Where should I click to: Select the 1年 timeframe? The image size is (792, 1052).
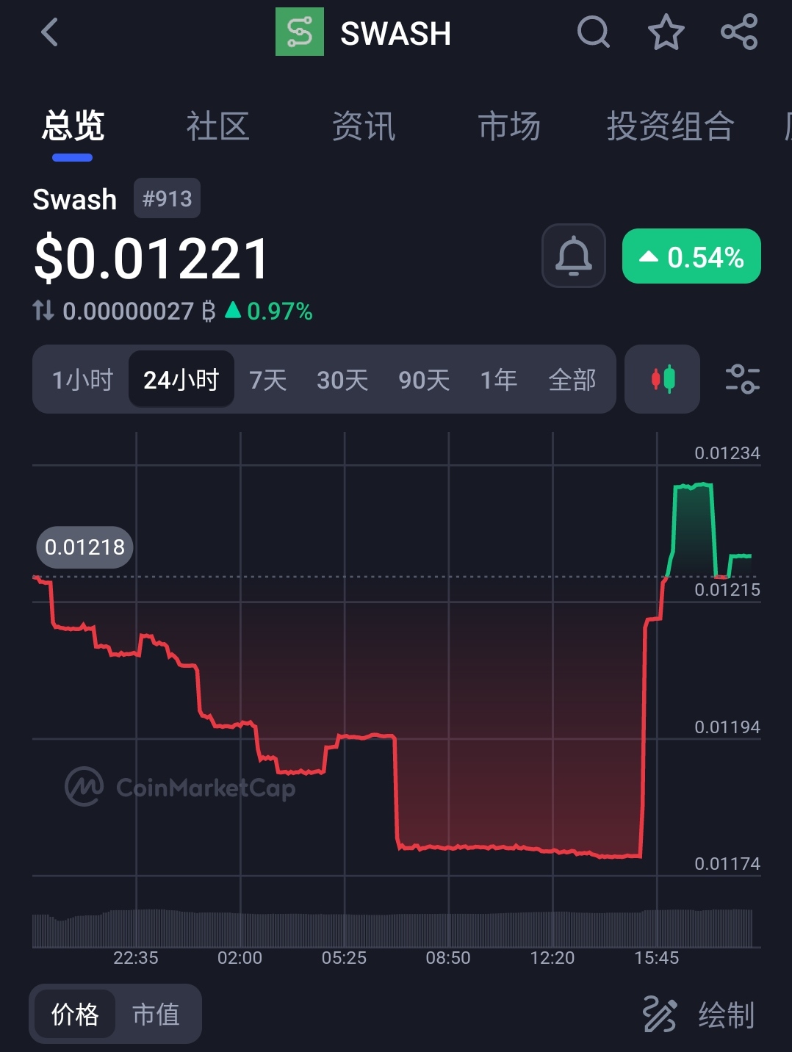tap(499, 380)
